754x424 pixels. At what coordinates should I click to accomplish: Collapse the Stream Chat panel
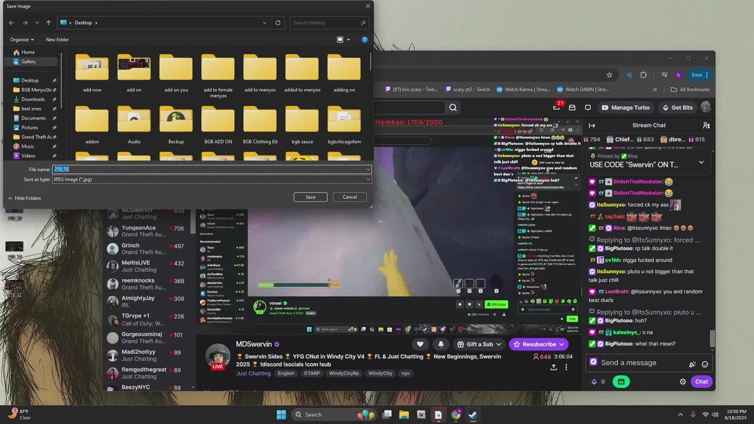(592, 125)
